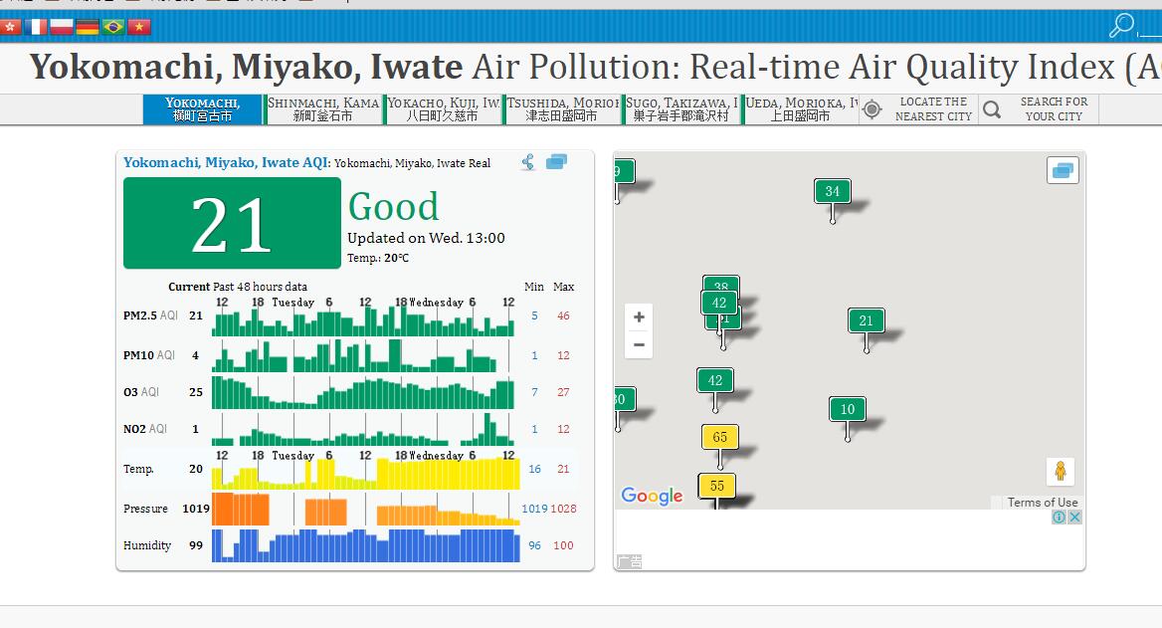Click the Vietnamese flag language icon
Image resolution: width=1162 pixels, height=628 pixels.
139,28
